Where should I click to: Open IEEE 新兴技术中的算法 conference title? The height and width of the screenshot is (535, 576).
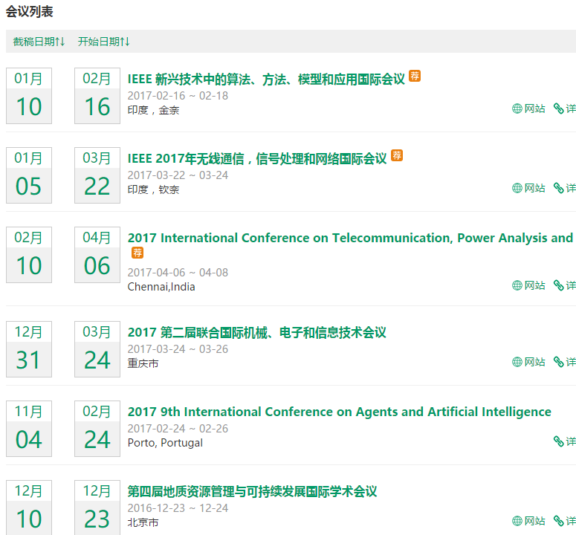pos(266,79)
